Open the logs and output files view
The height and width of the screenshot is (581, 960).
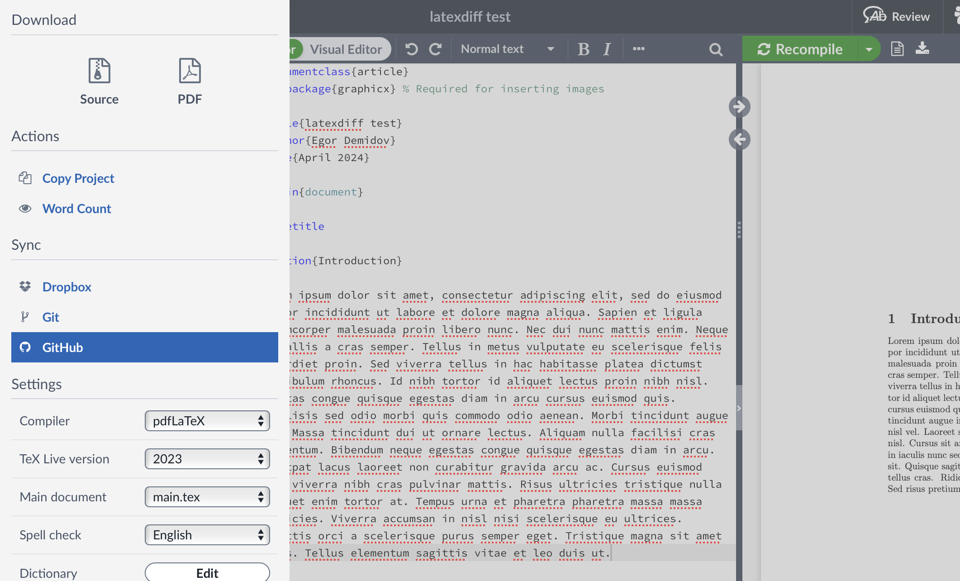coord(897,48)
